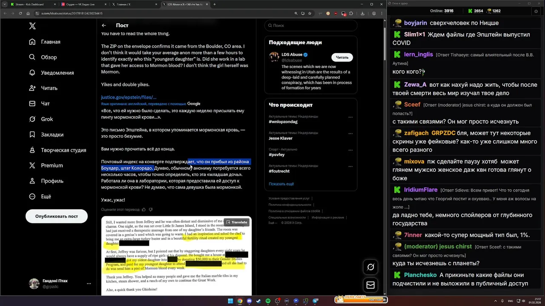Open Обзор search section
This screenshot has height=306, width=545.
click(43, 57)
